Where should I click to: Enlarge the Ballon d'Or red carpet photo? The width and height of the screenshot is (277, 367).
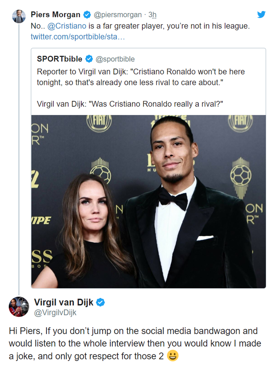click(x=149, y=202)
